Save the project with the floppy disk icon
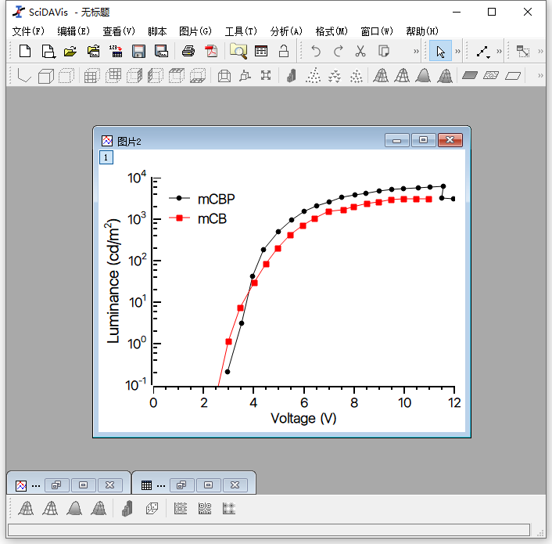Image resolution: width=552 pixels, height=544 pixels. click(x=139, y=52)
